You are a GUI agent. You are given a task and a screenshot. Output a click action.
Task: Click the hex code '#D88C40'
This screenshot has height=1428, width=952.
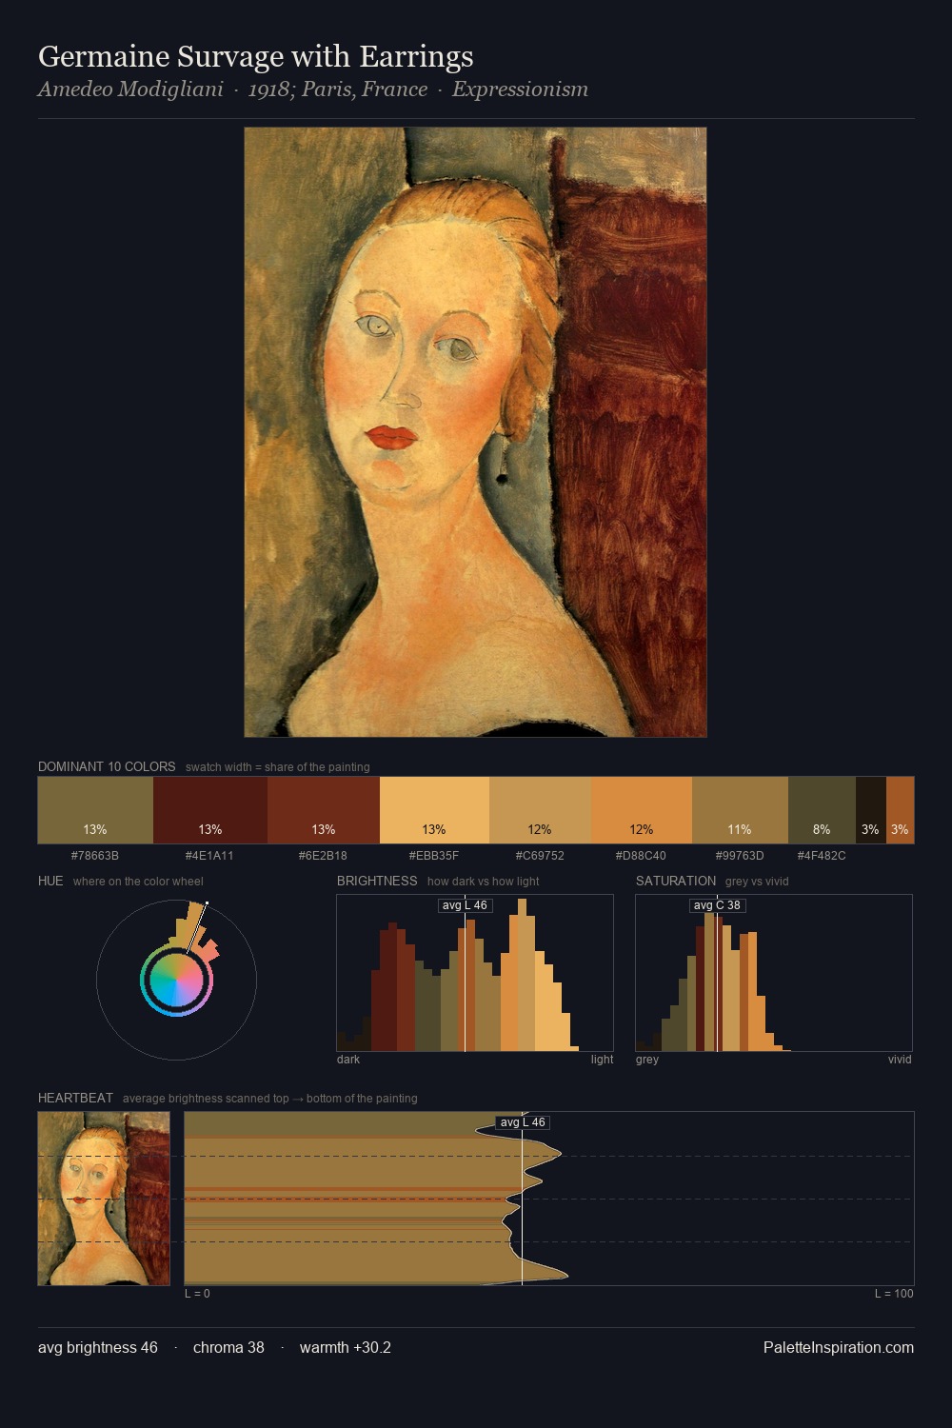tap(641, 856)
